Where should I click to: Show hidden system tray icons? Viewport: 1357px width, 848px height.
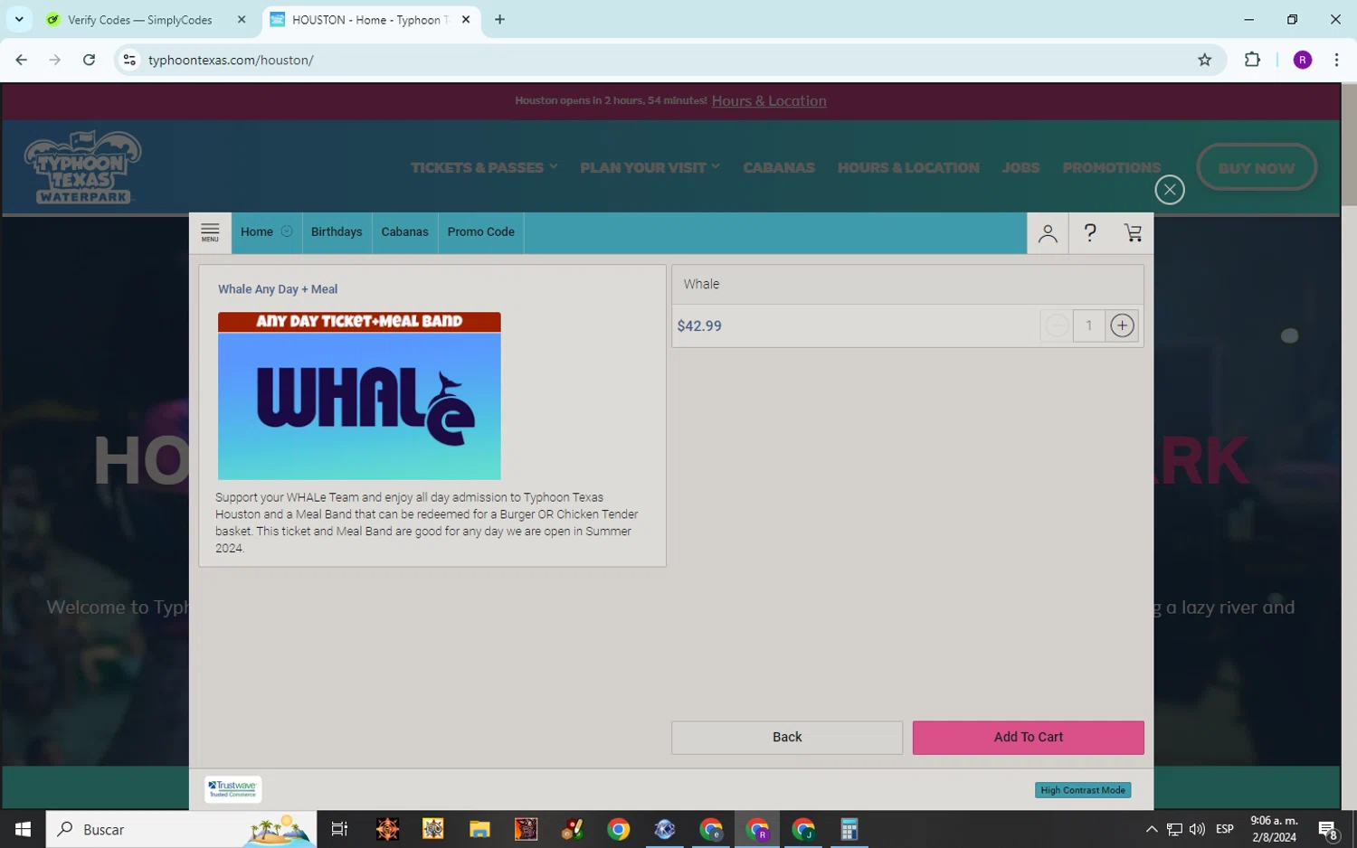click(1152, 829)
